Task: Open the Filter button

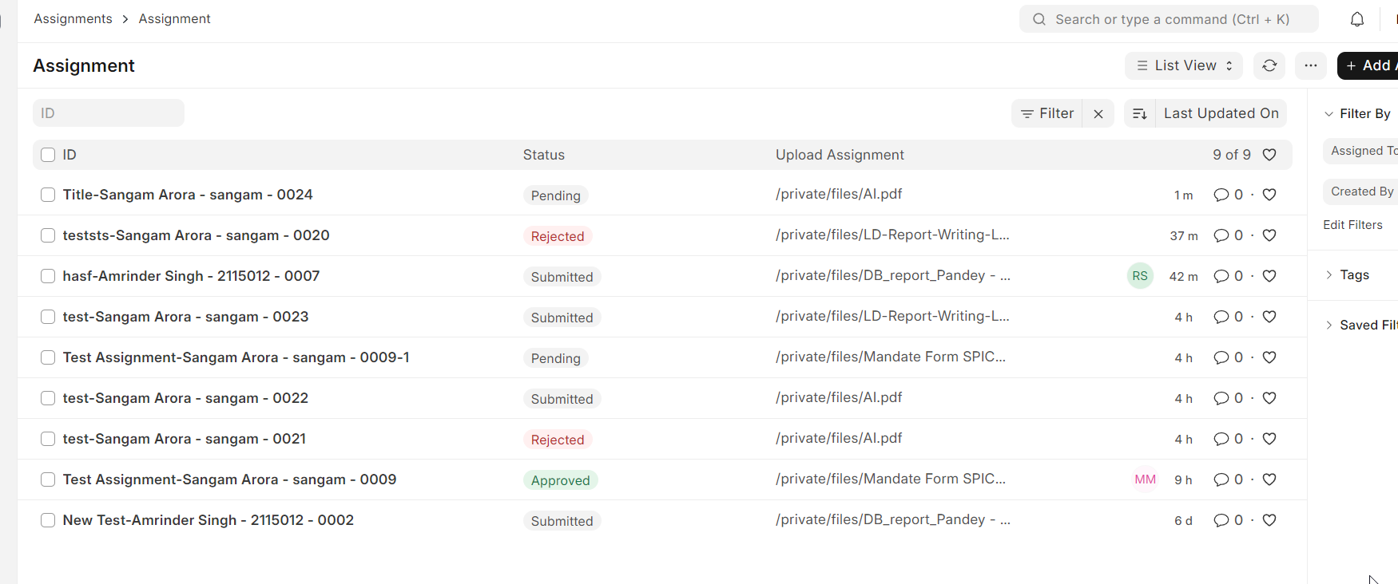Action: pyautogui.click(x=1047, y=113)
